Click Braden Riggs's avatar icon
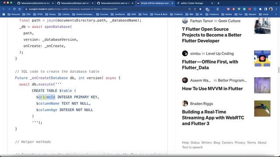The width and height of the screenshot is (280, 157). 185,103
